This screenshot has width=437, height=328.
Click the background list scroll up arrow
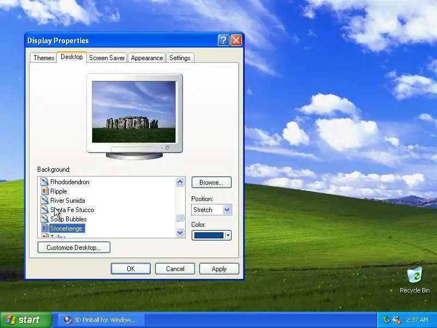(180, 182)
